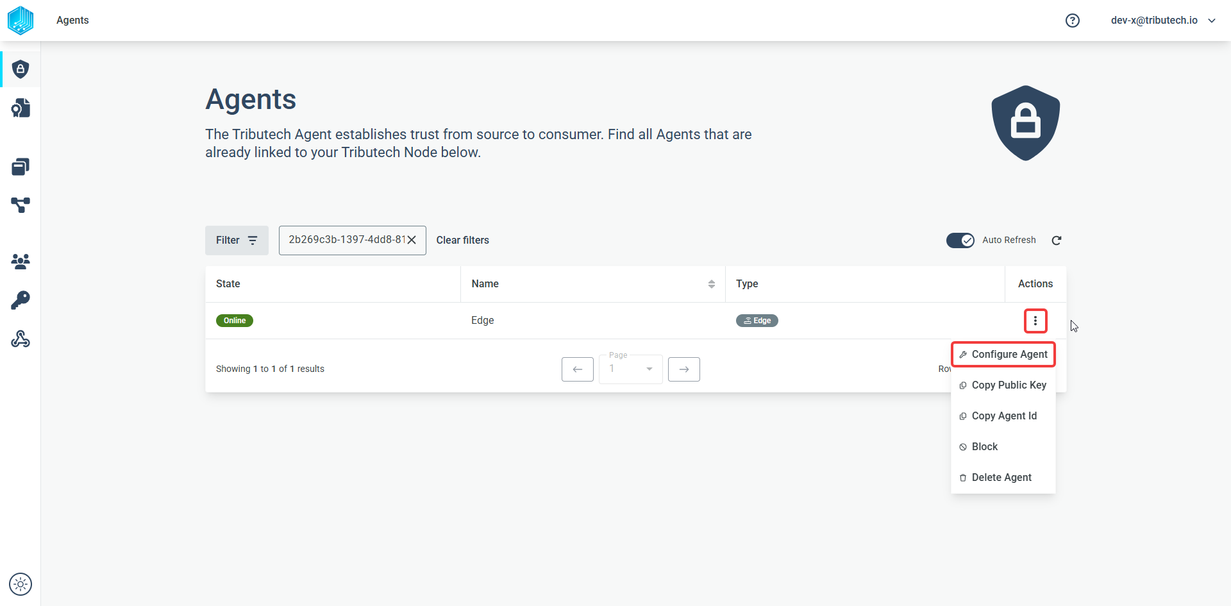Click the Online state badge

(x=235, y=321)
